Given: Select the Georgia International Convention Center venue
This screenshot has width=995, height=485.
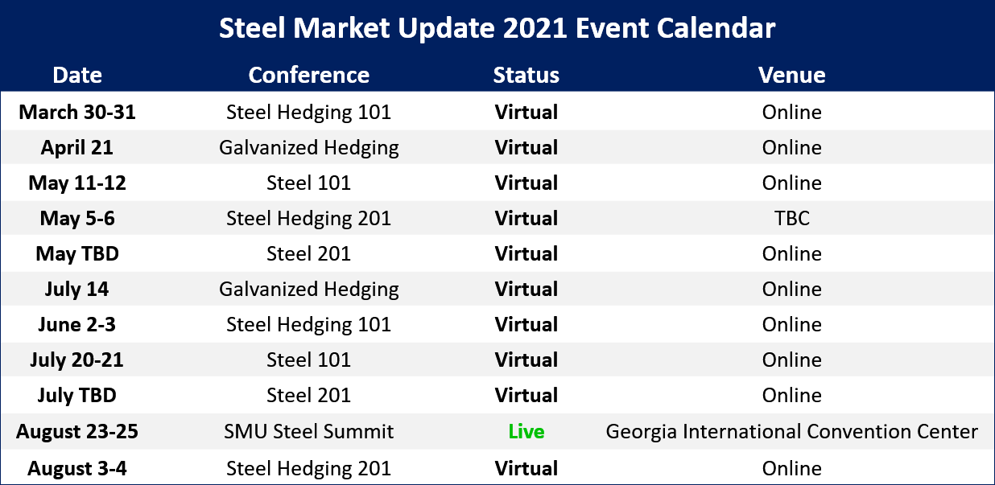Looking at the screenshot, I should pyautogui.click(x=791, y=431).
